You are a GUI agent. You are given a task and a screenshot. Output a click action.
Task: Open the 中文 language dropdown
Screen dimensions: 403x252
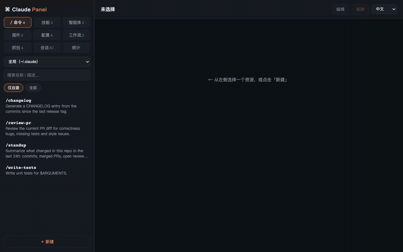coord(384,9)
